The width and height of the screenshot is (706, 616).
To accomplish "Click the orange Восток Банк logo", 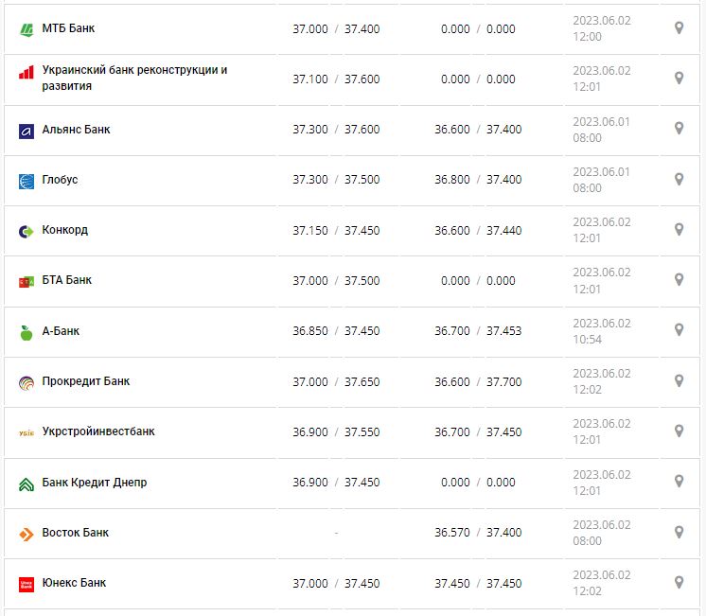I will (26, 534).
